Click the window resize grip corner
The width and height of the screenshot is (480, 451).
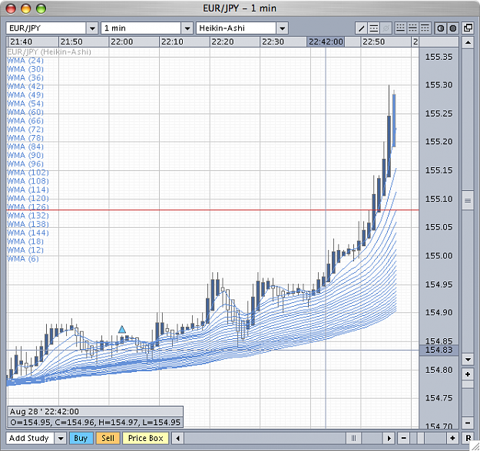(x=475, y=446)
